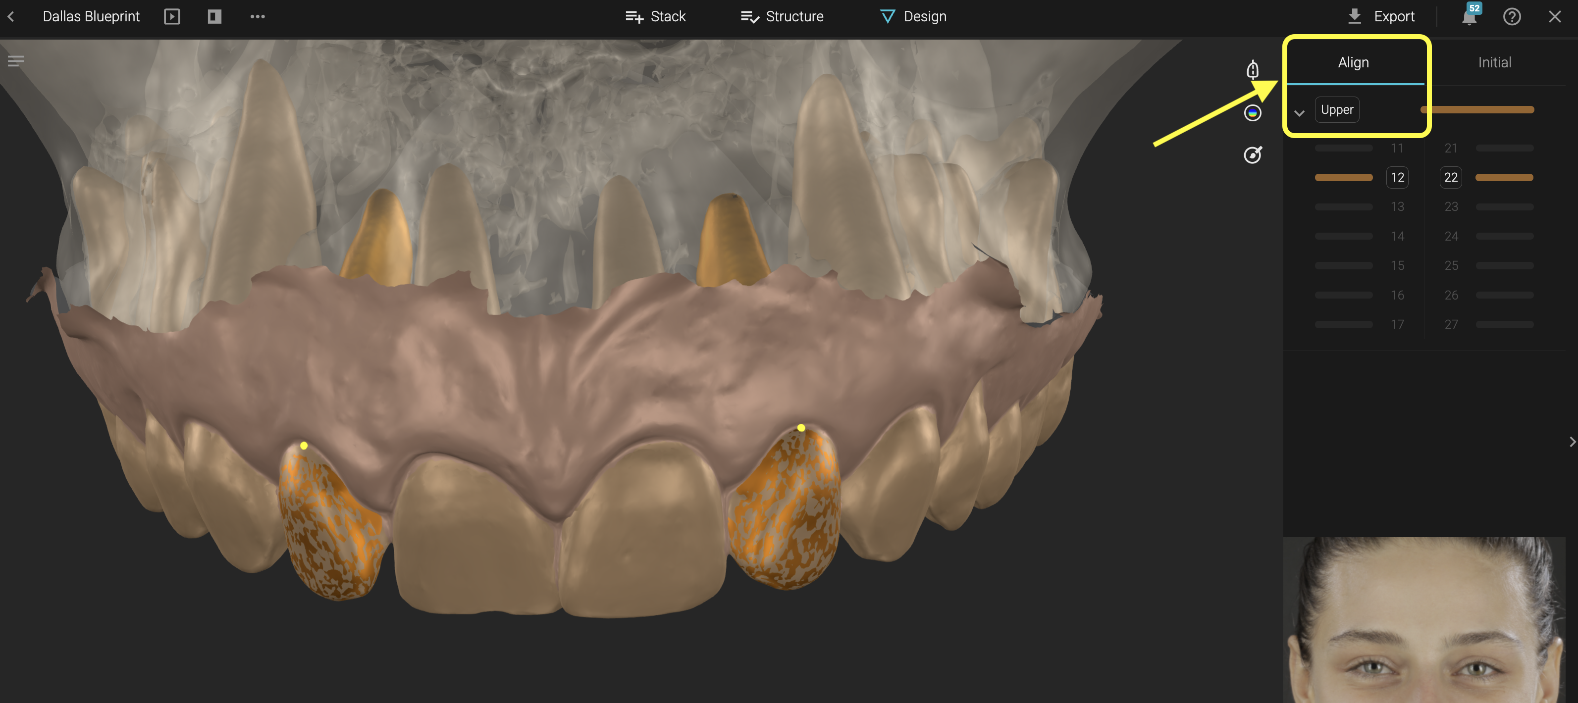This screenshot has width=1578, height=703.
Task: Toggle tooth 22 selection
Action: [x=1451, y=178]
